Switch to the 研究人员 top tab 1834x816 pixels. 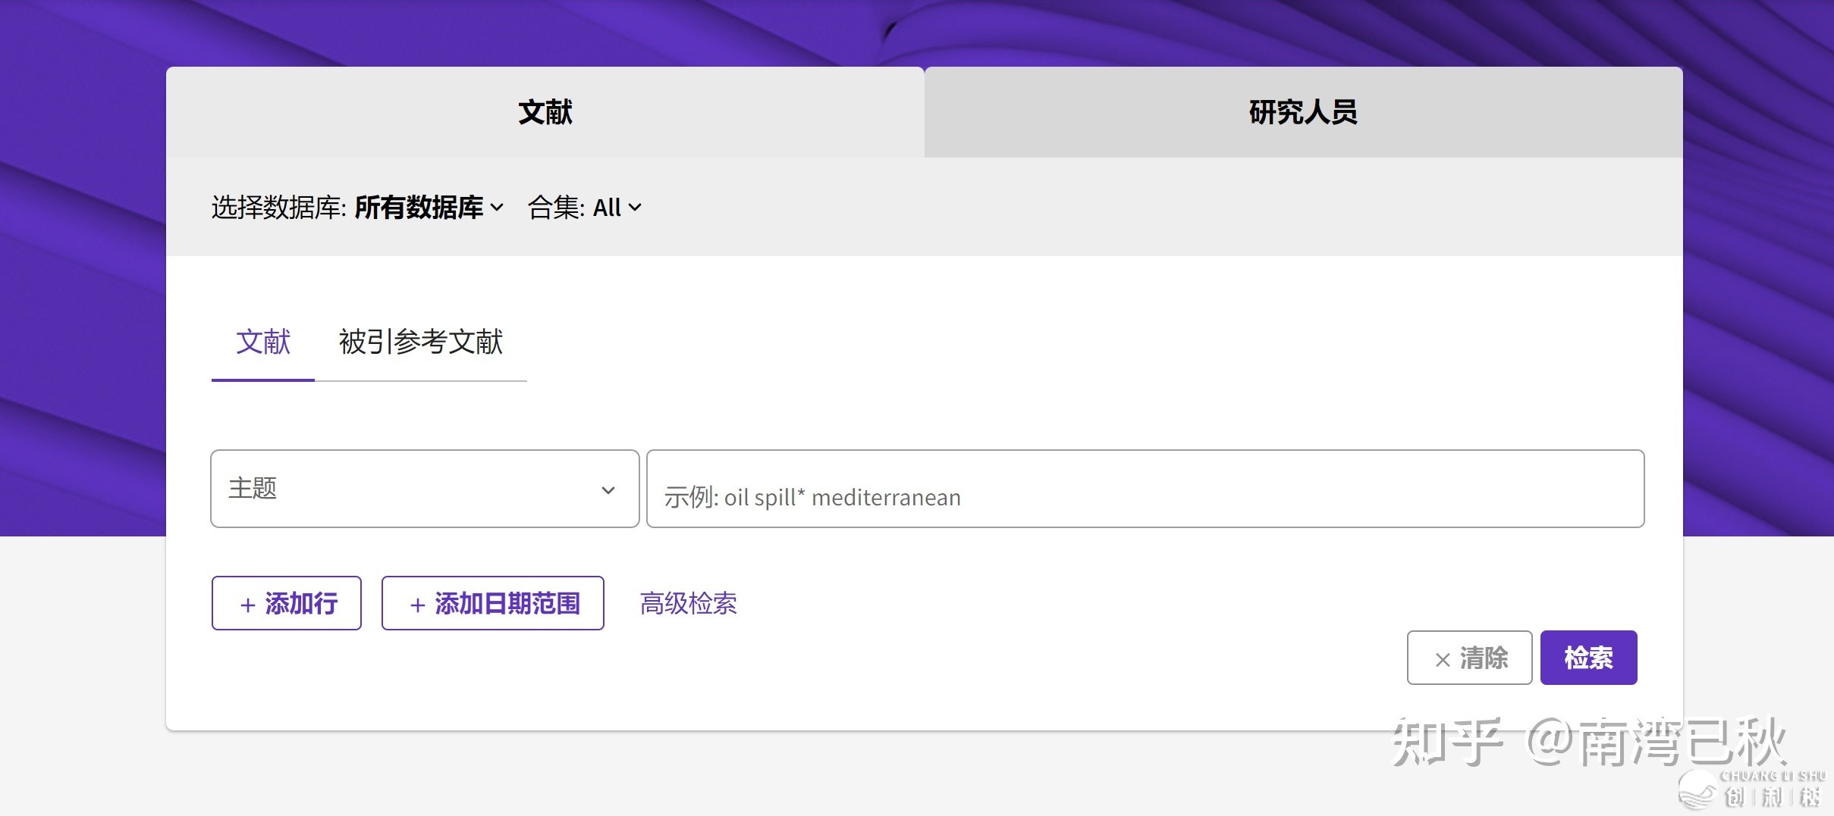pos(1303,112)
